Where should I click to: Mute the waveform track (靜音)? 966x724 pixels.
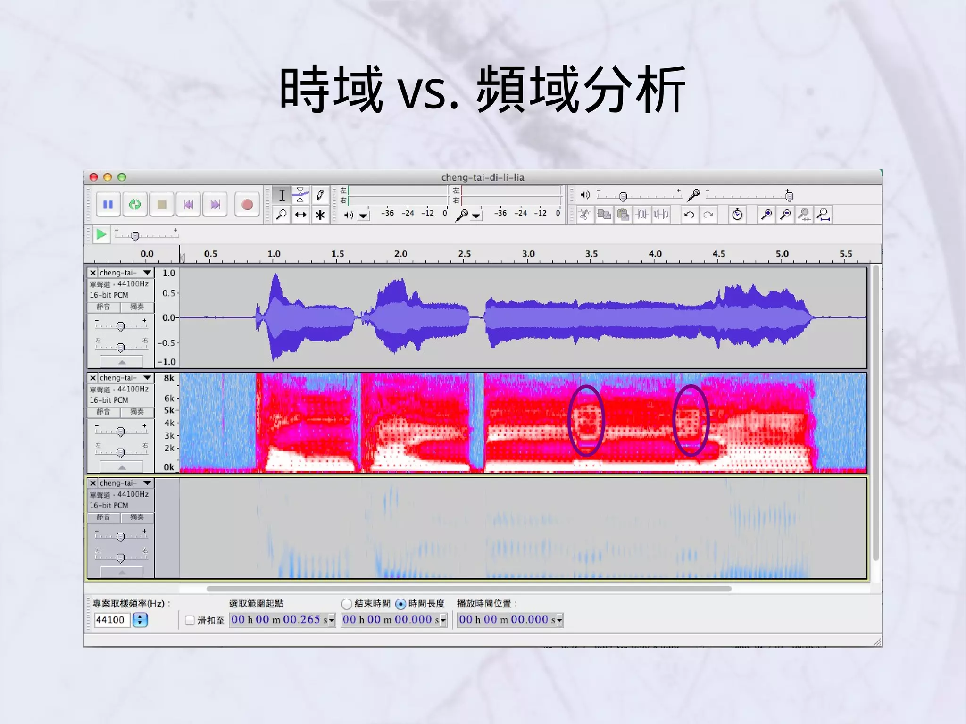point(104,307)
